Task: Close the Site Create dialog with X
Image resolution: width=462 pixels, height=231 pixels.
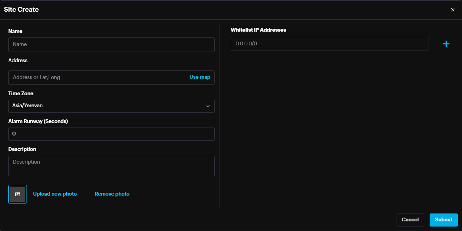Action: (453, 10)
